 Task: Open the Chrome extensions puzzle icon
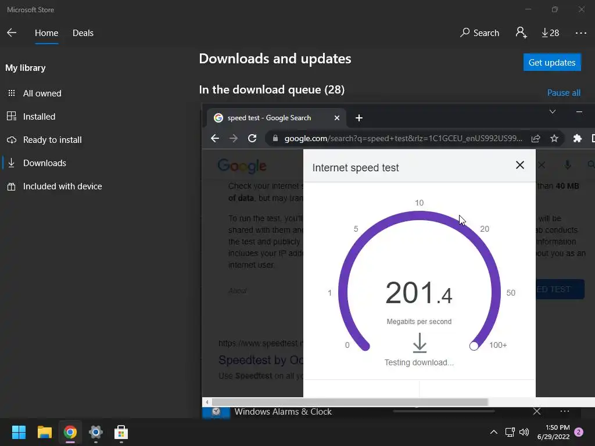(578, 138)
